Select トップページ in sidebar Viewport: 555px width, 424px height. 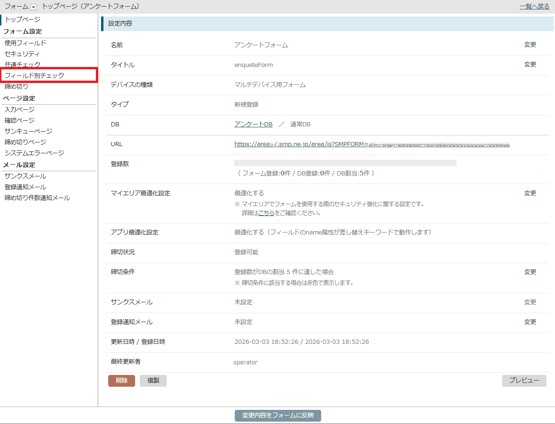pyautogui.click(x=22, y=19)
